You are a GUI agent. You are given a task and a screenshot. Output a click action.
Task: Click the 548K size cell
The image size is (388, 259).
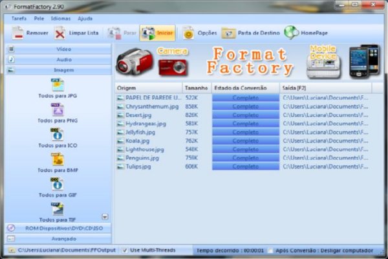(x=191, y=150)
